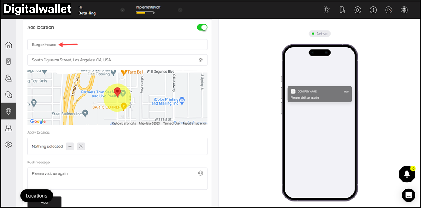The height and width of the screenshot is (208, 421).
Task: Open the chat messages icon in the sidebar
Action: click(8, 94)
